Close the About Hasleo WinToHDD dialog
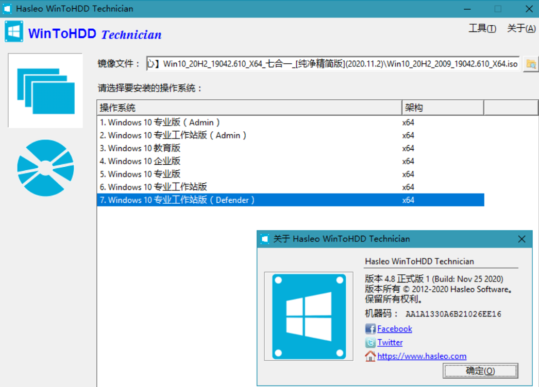 521,239
